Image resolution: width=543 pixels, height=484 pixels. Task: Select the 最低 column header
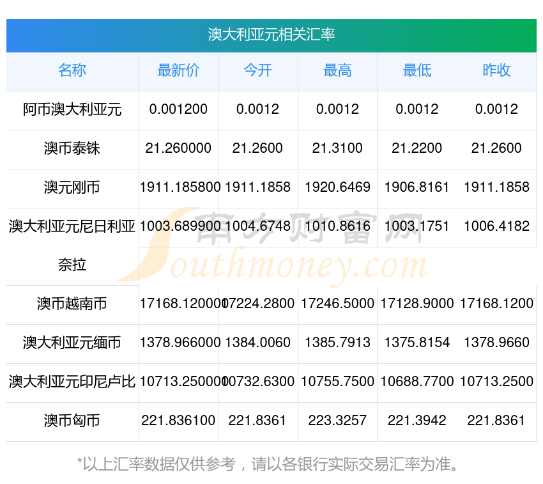(x=417, y=70)
